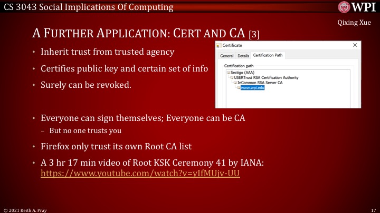Select USERTrust RSA Certification Authority entry
380x213 pixels.
point(266,77)
